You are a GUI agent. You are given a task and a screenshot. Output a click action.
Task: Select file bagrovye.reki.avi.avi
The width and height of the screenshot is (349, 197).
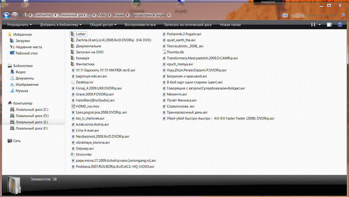pos(91,76)
